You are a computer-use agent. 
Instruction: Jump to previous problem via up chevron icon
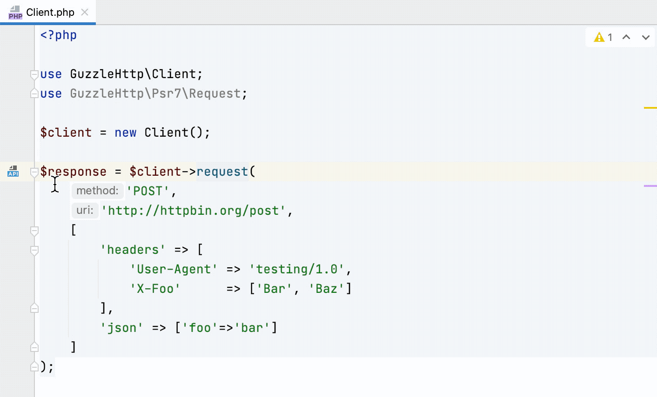626,37
